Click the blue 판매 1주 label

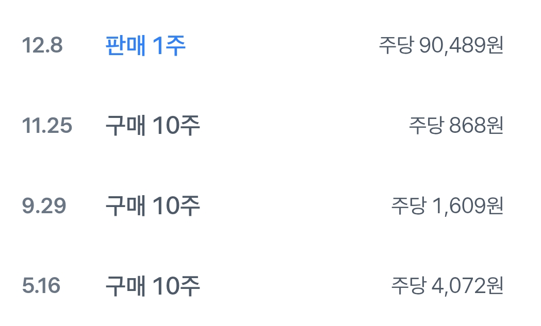point(145,46)
